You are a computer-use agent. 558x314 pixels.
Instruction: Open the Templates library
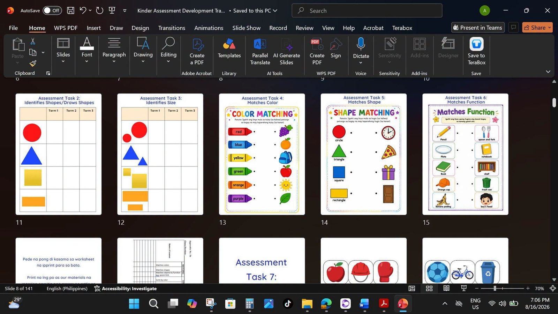pyautogui.click(x=229, y=48)
